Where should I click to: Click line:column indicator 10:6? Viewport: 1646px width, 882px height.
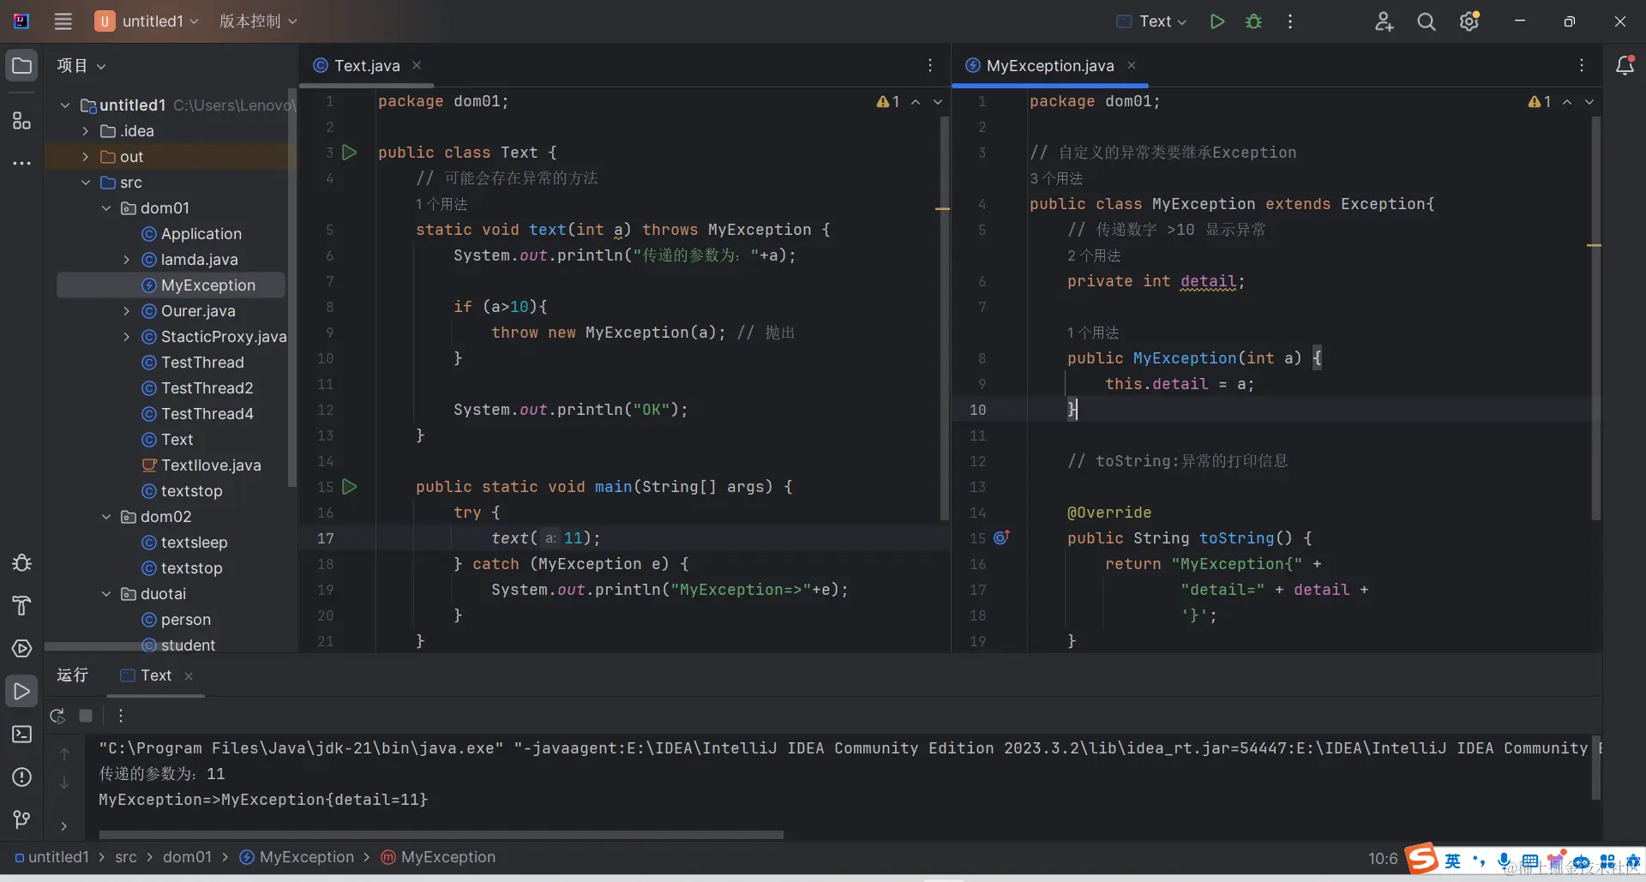point(1383,858)
